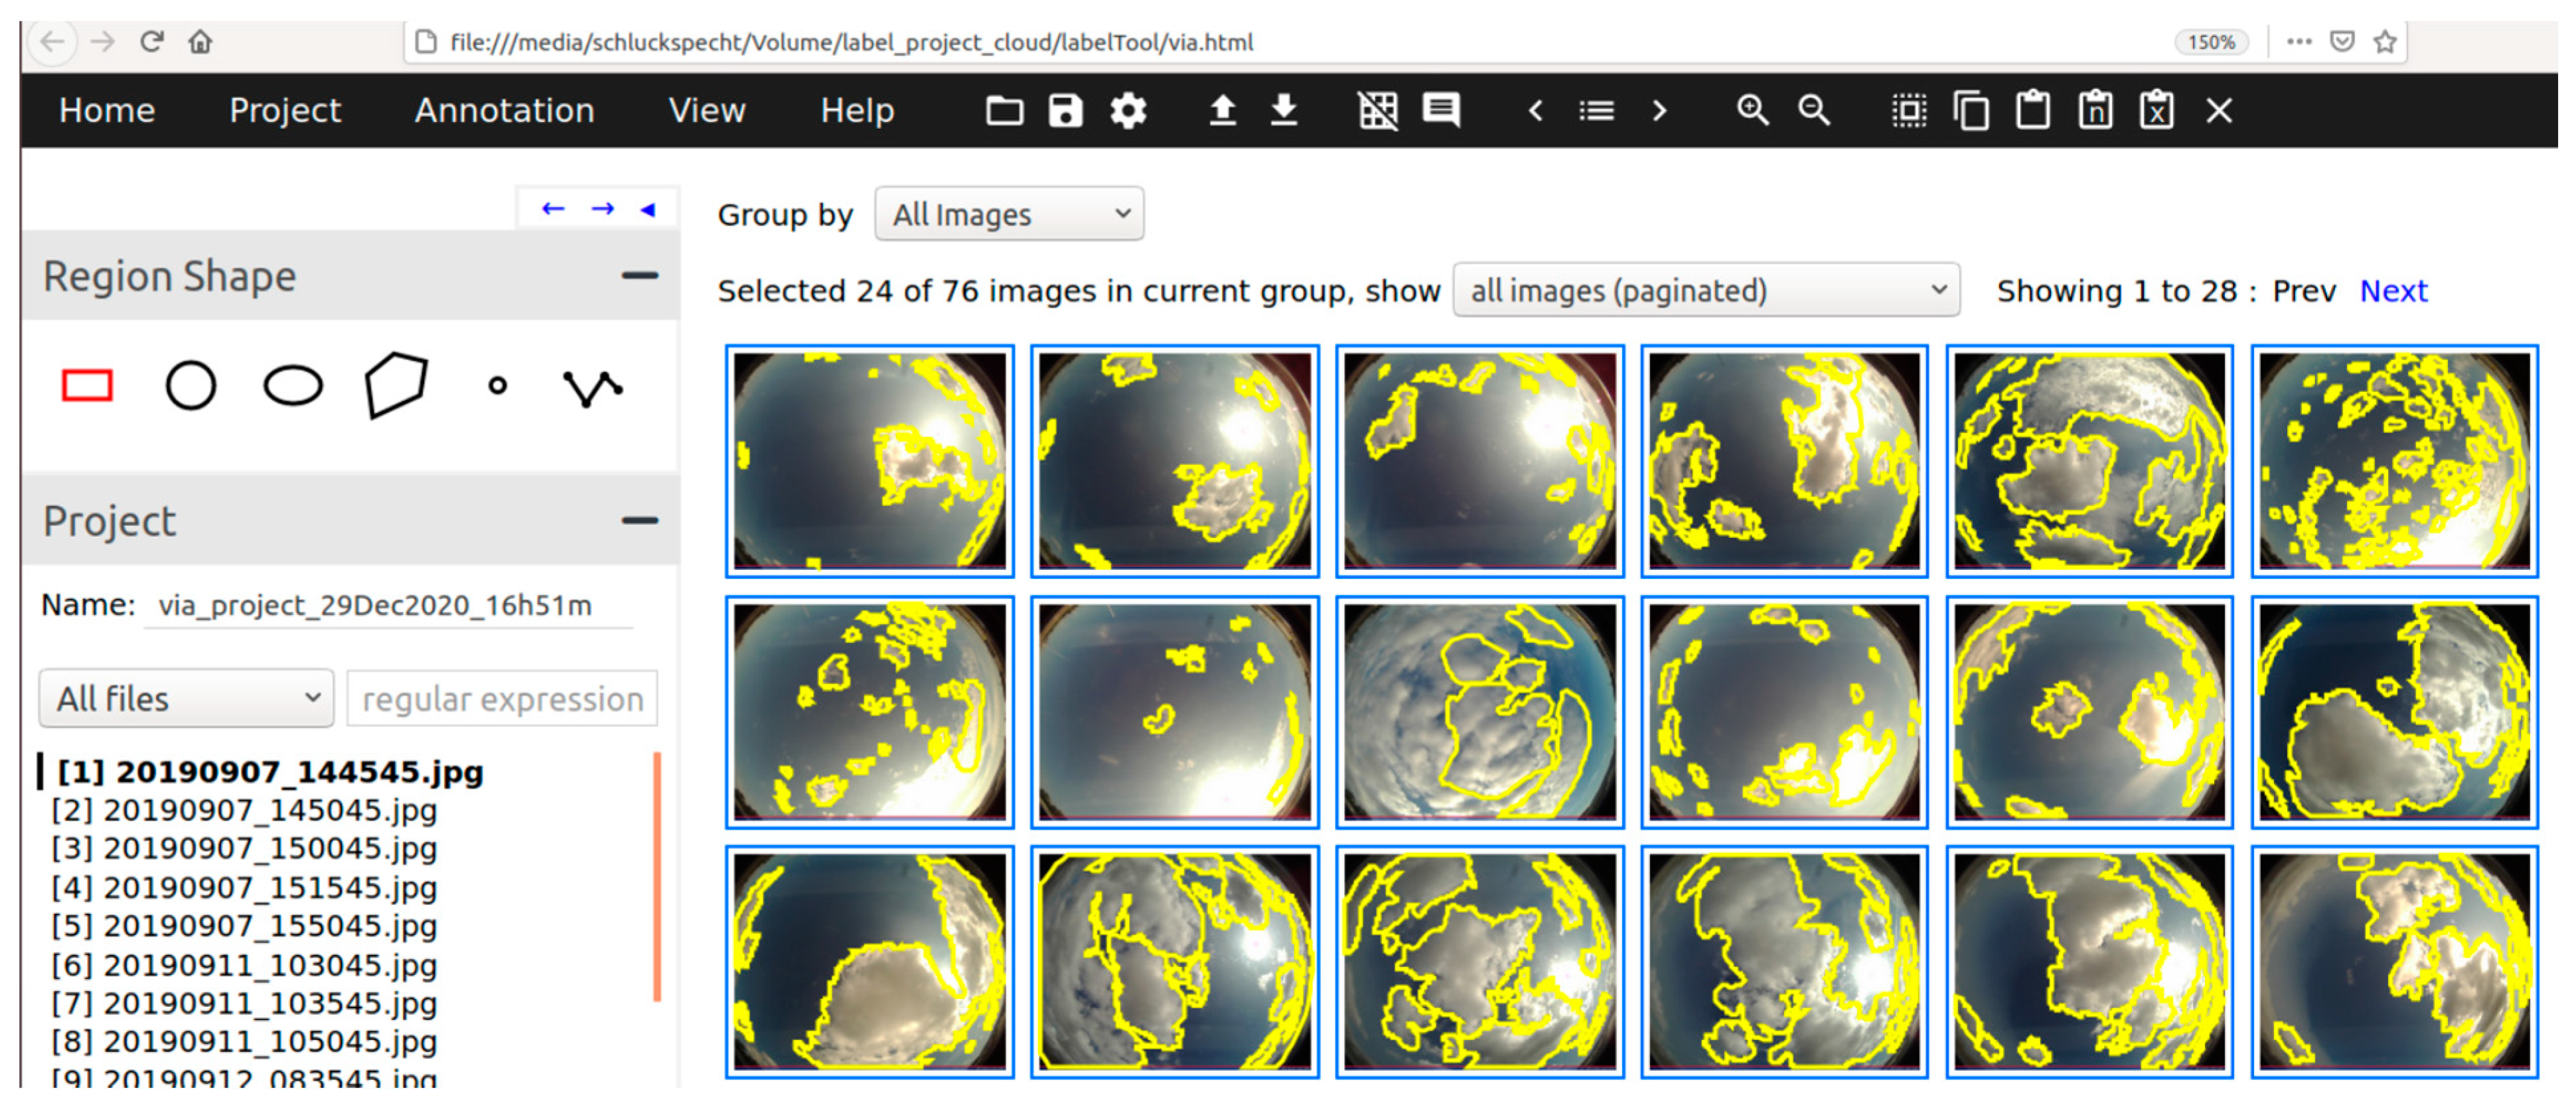Image resolution: width=2576 pixels, height=1107 pixels.
Task: Click the regular expression filter field
Action: pyautogui.click(x=502, y=698)
